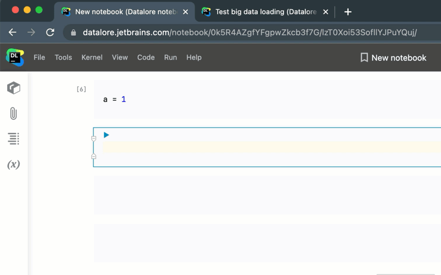Click the New notebook title
The image size is (441, 275).
[399, 58]
